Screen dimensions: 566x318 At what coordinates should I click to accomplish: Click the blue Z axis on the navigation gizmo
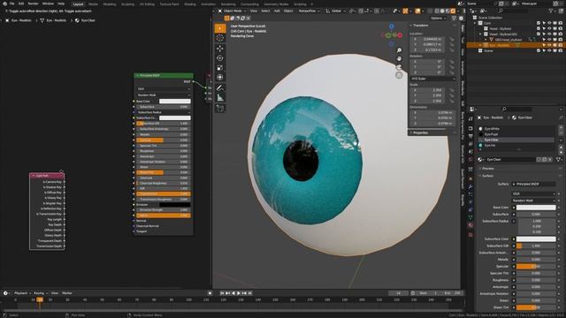pos(391,26)
